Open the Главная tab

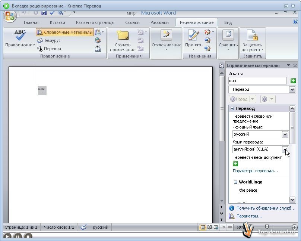[x=32, y=22]
